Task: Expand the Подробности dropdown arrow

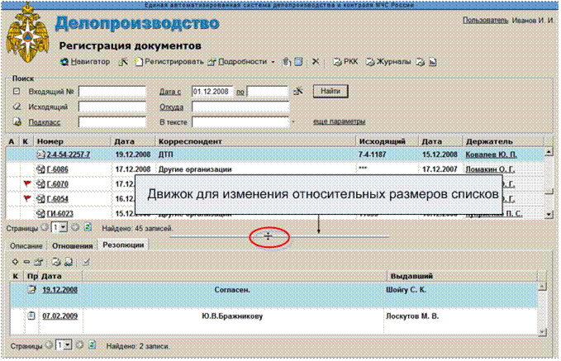Action: (x=273, y=62)
